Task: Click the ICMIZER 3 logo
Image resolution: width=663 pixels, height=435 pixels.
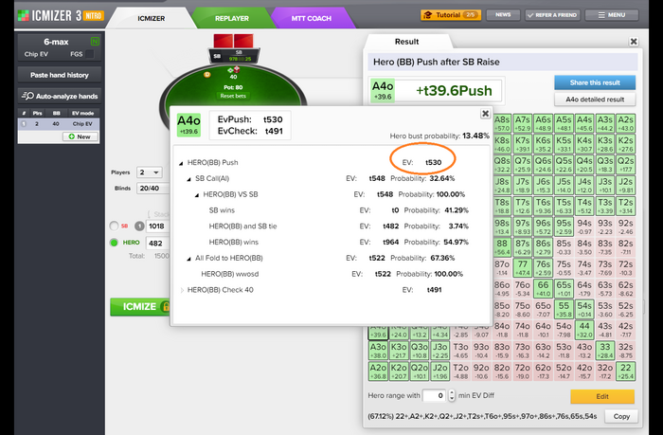Action: click(61, 16)
